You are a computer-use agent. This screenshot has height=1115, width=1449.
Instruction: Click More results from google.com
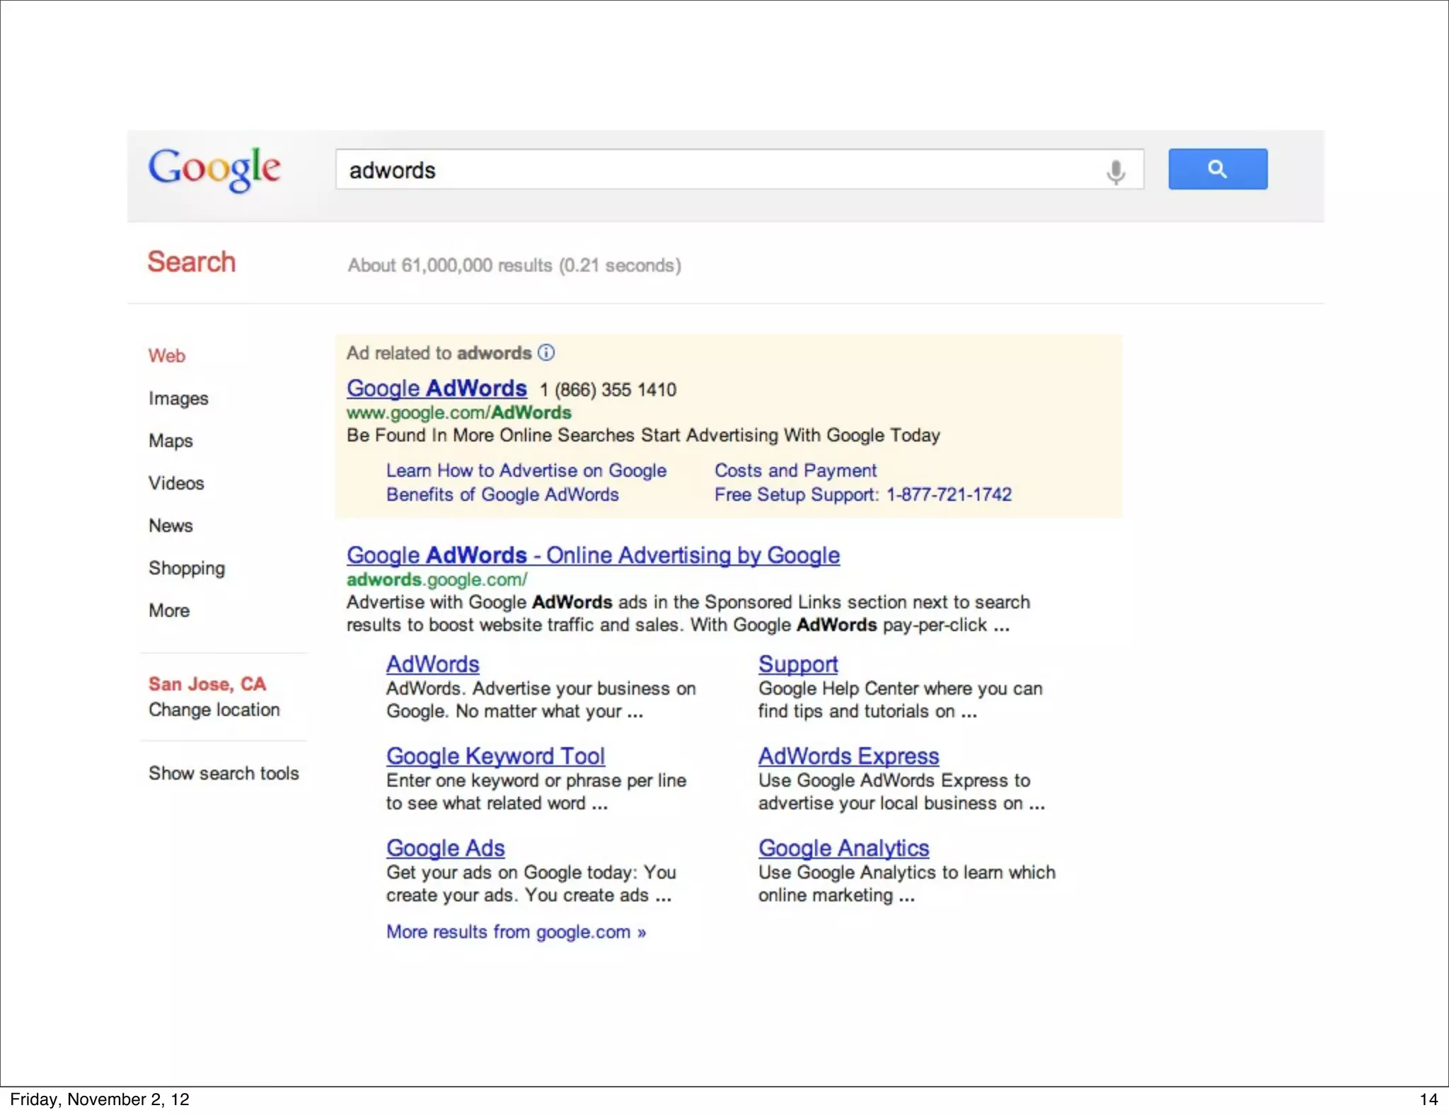516,932
